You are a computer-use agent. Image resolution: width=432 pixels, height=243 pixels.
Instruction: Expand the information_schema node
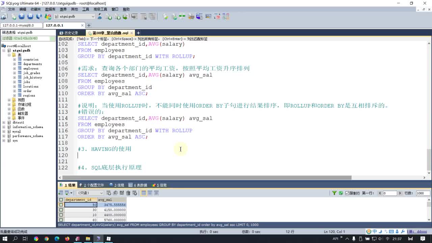coord(4,127)
